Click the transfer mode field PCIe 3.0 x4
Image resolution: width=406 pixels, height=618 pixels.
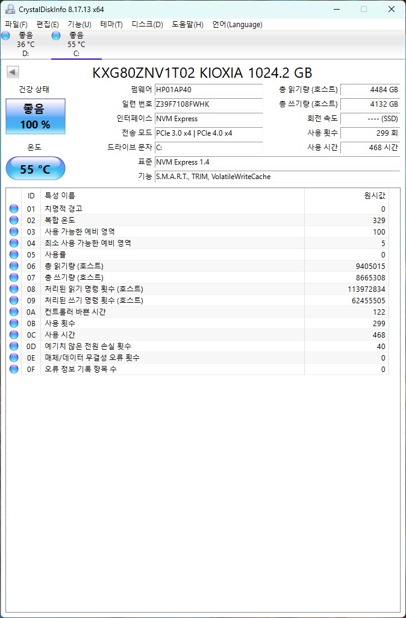[208, 133]
